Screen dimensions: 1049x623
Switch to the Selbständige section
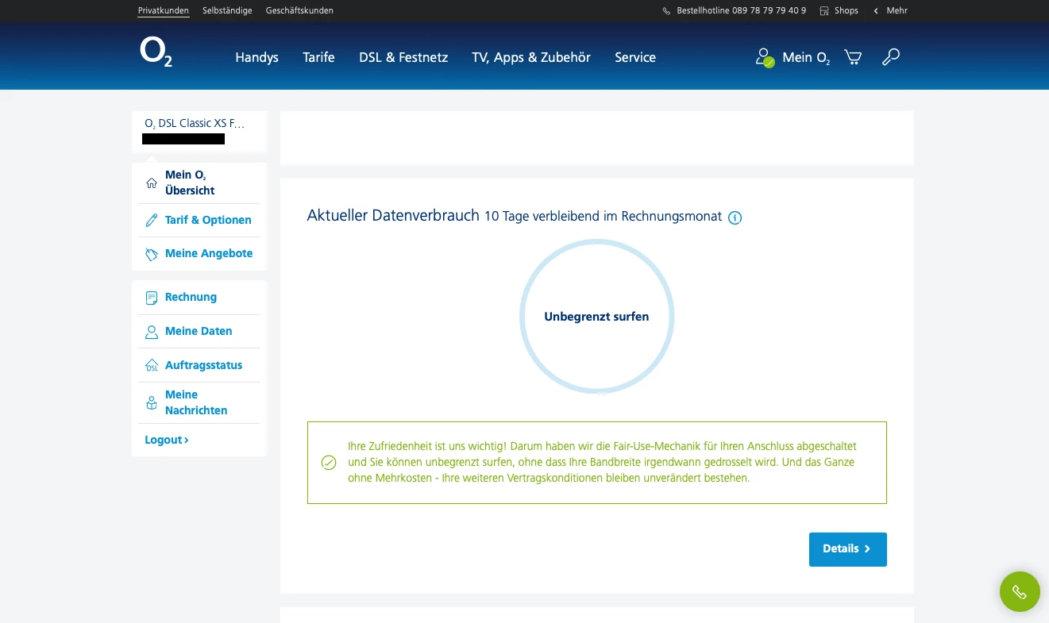click(227, 11)
